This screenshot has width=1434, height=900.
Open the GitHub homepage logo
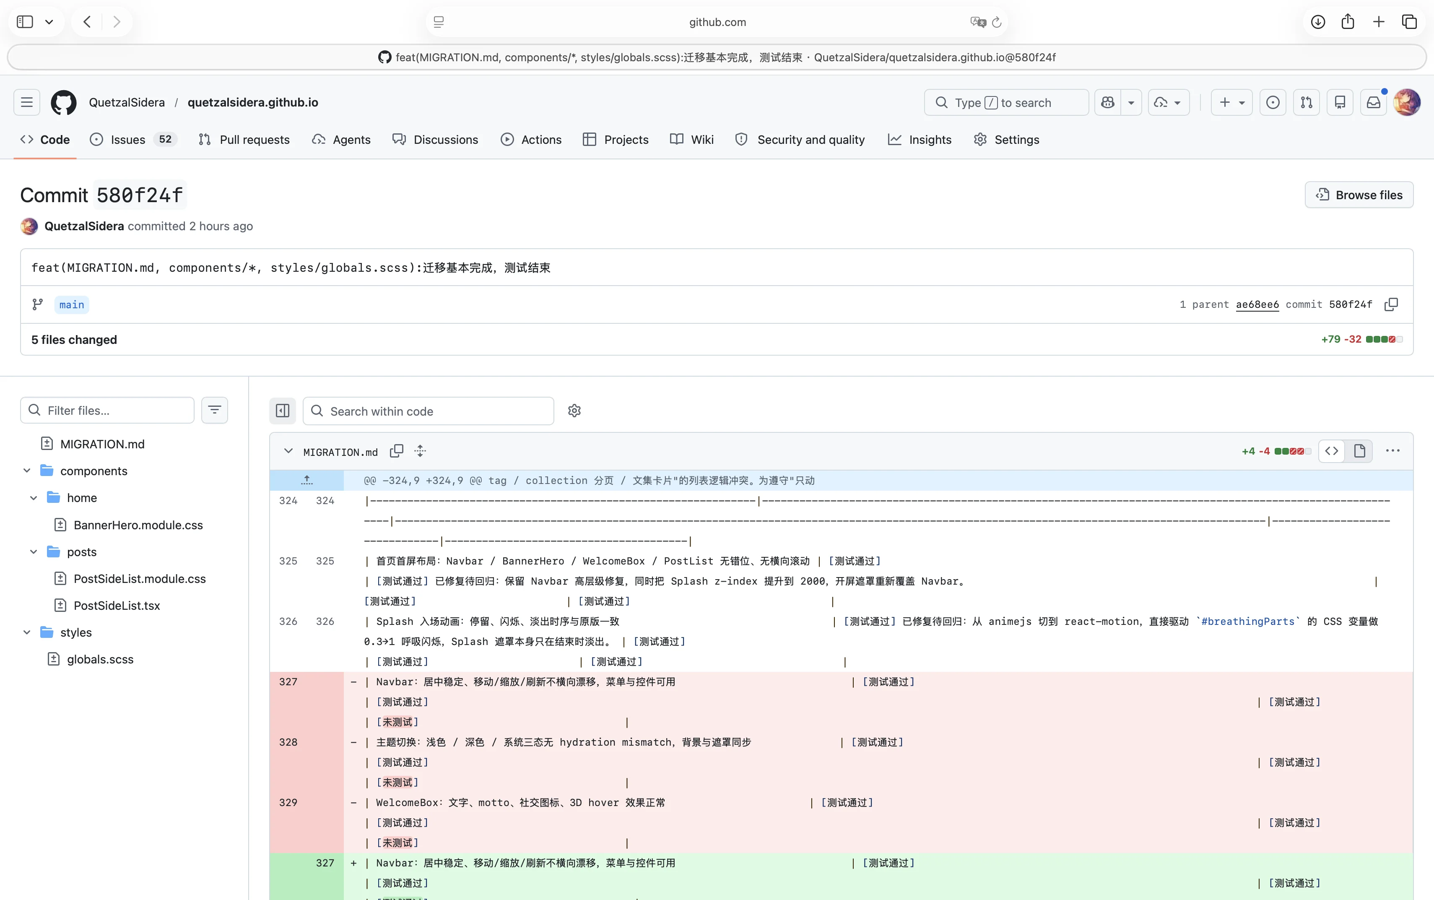click(x=64, y=102)
